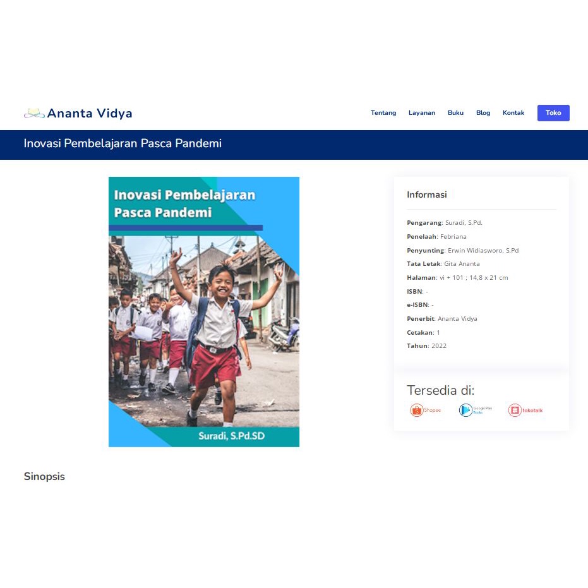This screenshot has width=588, height=588.
Task: Click the Penerbit Ananta Vidya entry
Action: tap(442, 319)
